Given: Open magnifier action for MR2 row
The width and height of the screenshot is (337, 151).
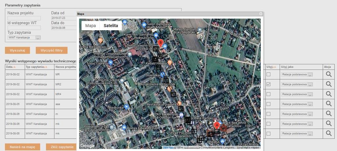Looking at the screenshot, I should point(329,84).
